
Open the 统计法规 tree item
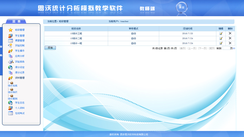13,86
